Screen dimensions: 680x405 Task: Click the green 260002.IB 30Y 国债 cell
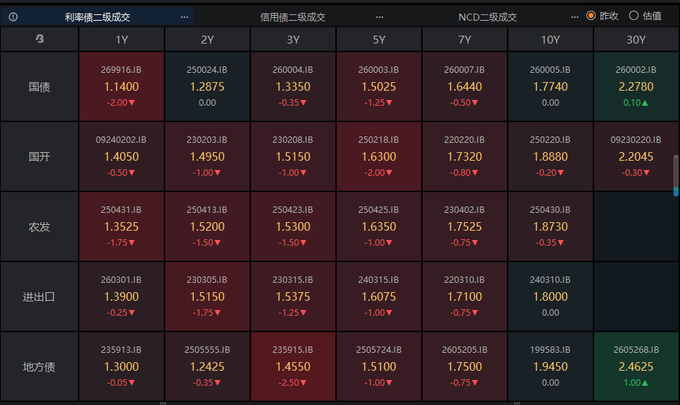[636, 86]
